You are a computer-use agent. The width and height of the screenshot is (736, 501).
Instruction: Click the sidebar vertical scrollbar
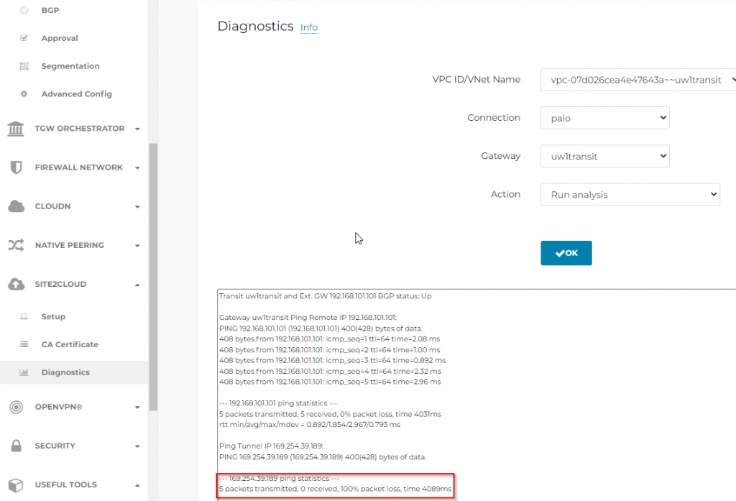153,277
